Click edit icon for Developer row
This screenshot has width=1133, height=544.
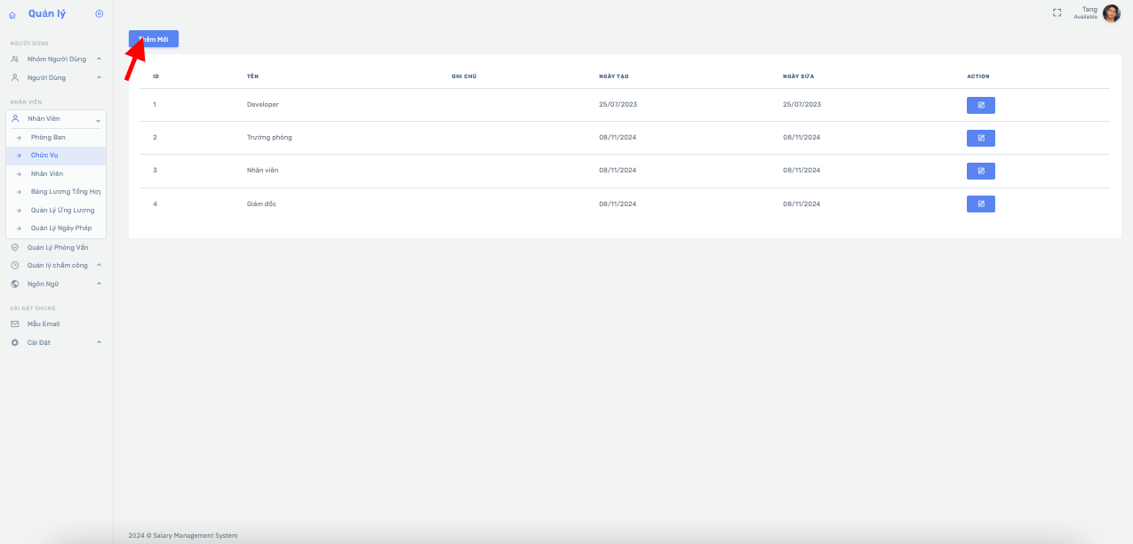point(980,105)
